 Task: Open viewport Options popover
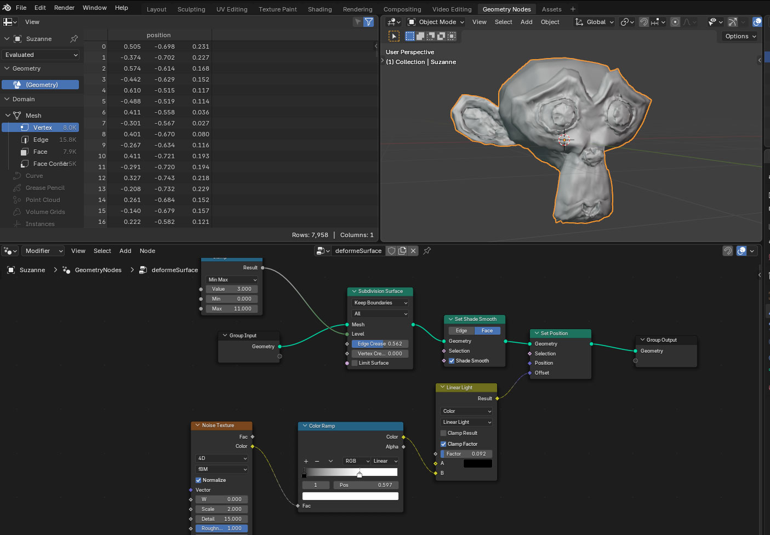[740, 36]
